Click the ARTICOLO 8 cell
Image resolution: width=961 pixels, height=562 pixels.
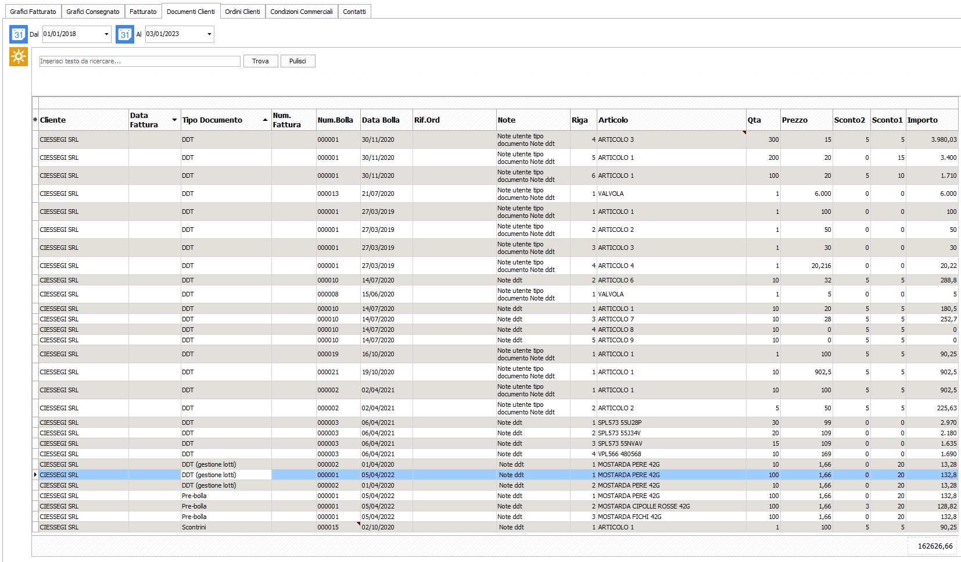[x=672, y=330]
